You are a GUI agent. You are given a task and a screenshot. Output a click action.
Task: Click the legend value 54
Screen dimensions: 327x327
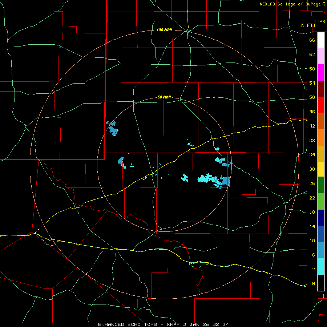point(312,83)
